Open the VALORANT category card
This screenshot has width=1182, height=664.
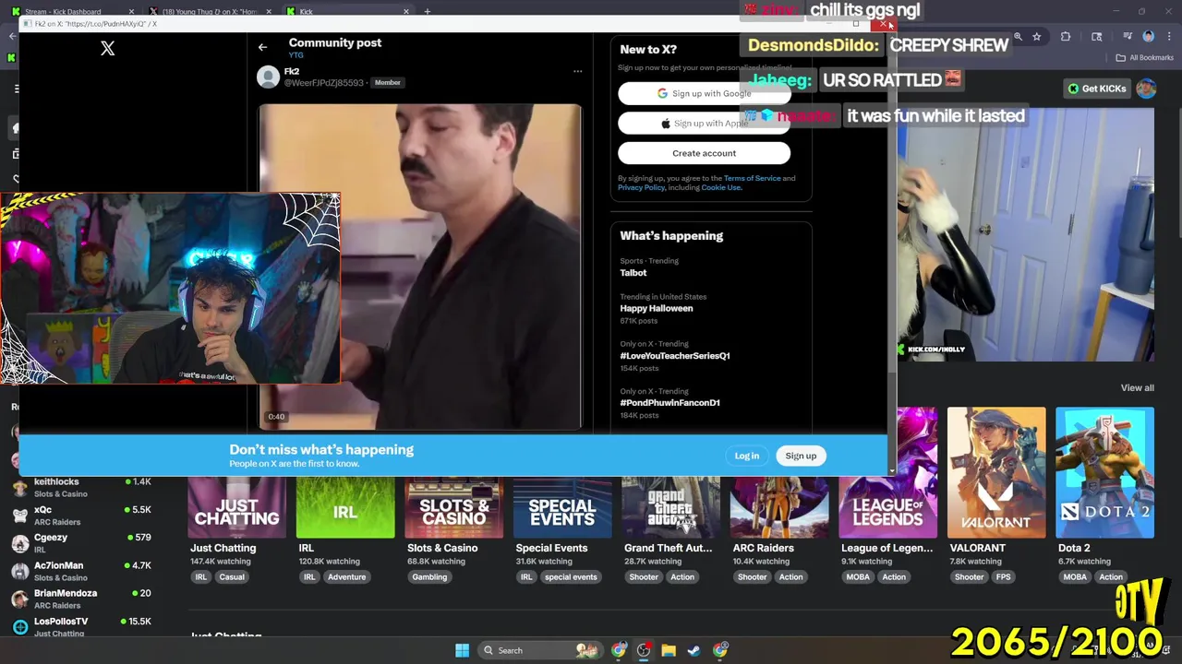tap(996, 472)
